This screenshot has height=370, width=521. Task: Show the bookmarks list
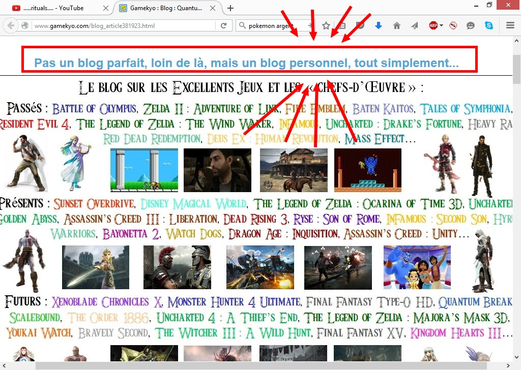[342, 25]
